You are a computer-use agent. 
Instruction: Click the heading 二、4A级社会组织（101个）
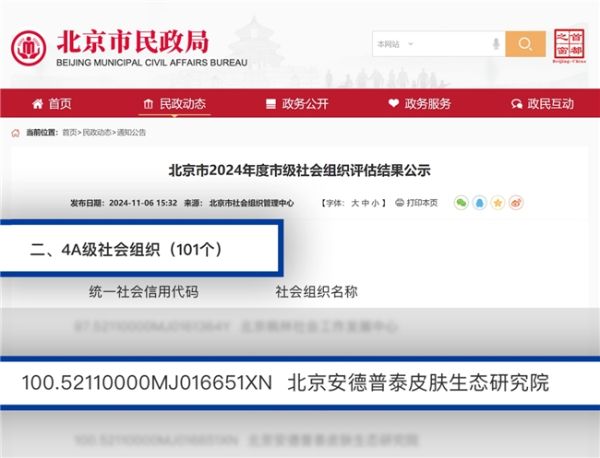126,250
